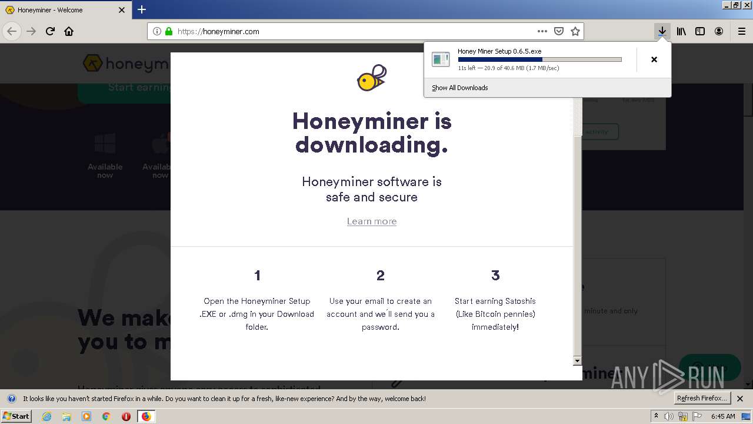Save page to Pocket icon
753x424 pixels.
(x=559, y=31)
